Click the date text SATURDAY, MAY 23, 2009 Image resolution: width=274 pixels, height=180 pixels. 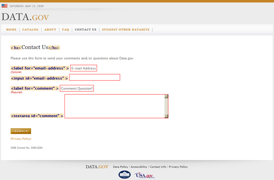(27, 6)
